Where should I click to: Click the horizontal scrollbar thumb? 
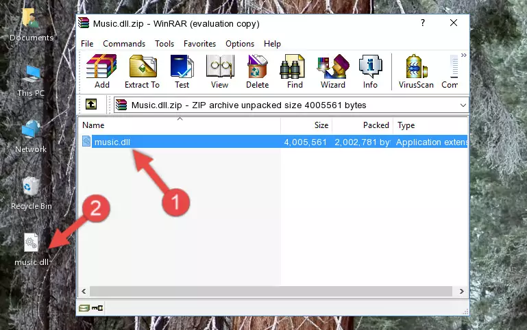coord(271,292)
